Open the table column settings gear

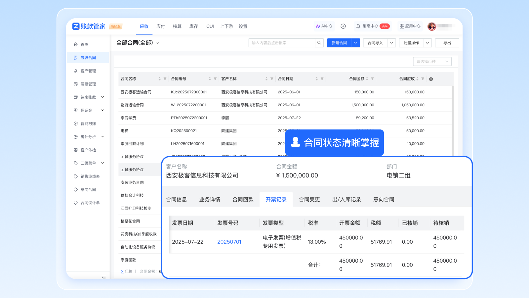tap(431, 79)
